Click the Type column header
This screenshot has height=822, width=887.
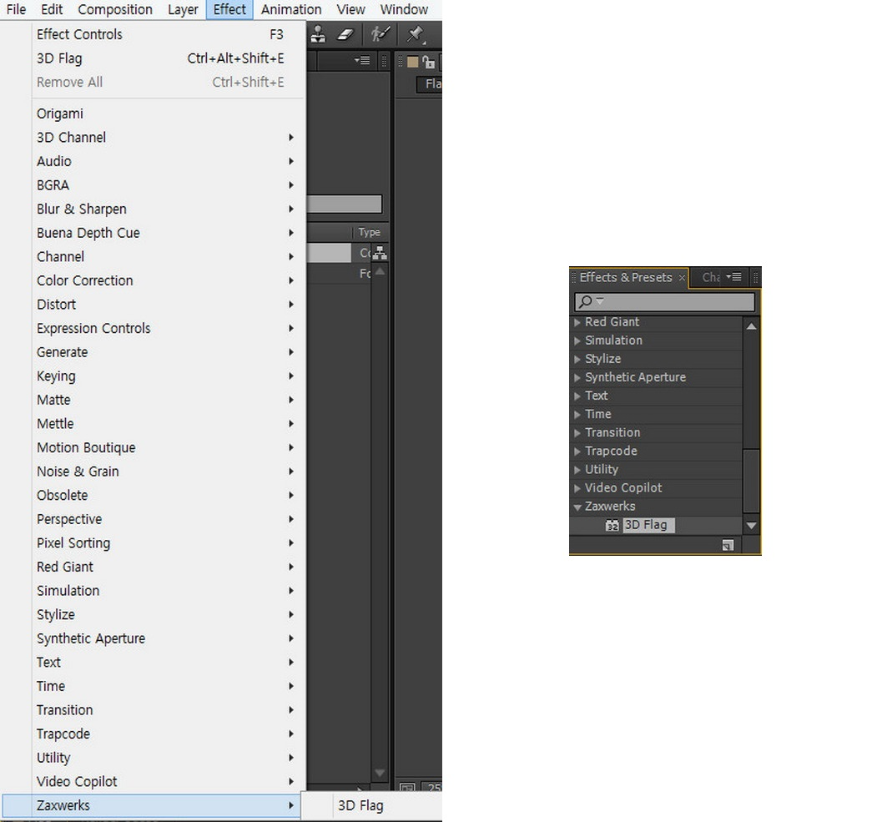coord(370,232)
